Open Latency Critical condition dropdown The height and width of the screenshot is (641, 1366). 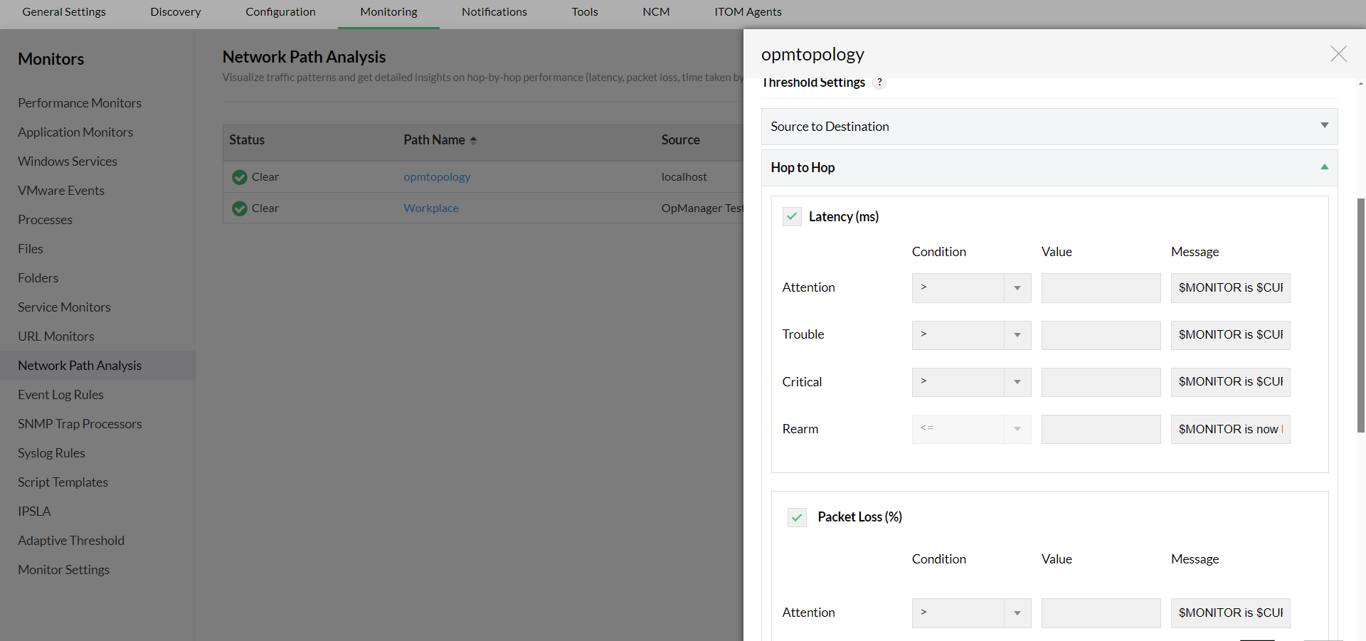click(x=1017, y=382)
